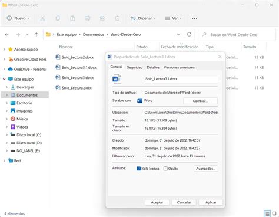Expand the Acceso rápido tree node
The width and height of the screenshot is (279, 217).
coord(4,50)
